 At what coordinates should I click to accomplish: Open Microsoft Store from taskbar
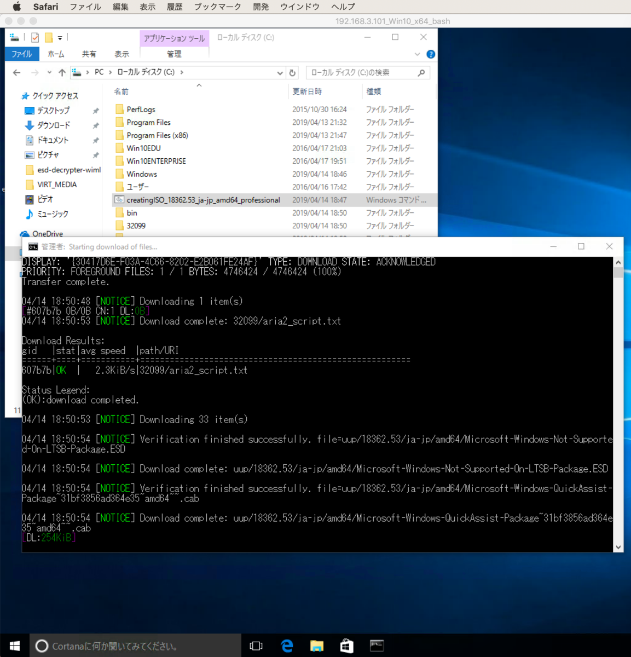click(x=346, y=646)
